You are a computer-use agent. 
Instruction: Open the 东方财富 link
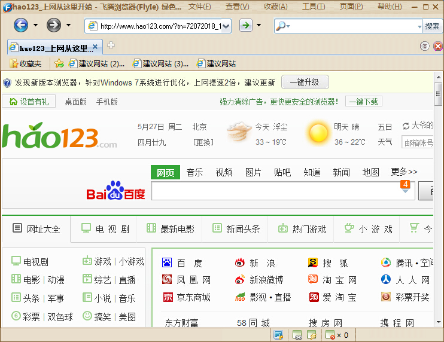tap(181, 323)
